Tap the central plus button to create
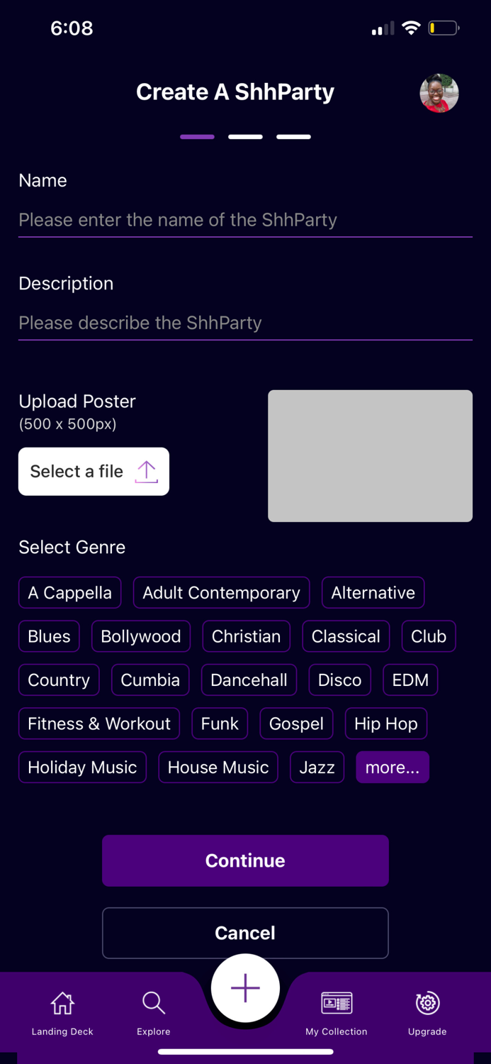The height and width of the screenshot is (1064, 491). pyautogui.click(x=245, y=987)
